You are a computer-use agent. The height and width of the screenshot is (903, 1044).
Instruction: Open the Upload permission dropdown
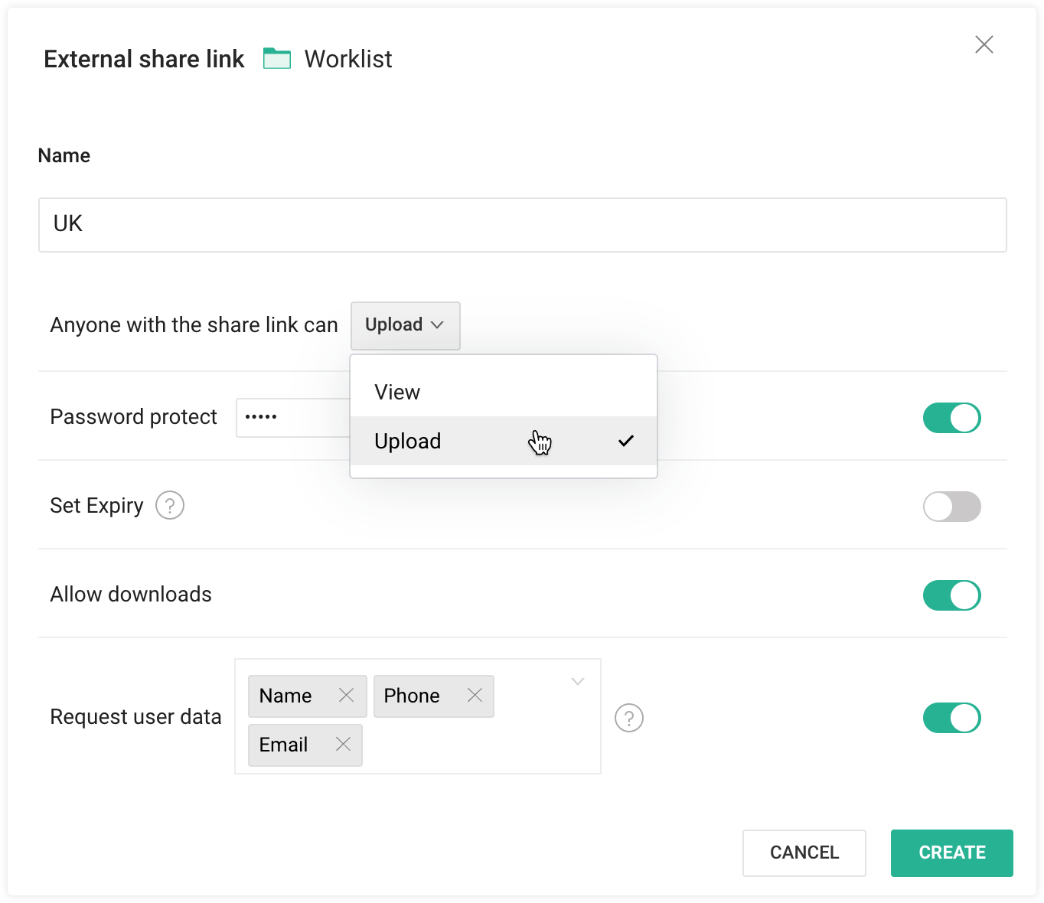405,325
